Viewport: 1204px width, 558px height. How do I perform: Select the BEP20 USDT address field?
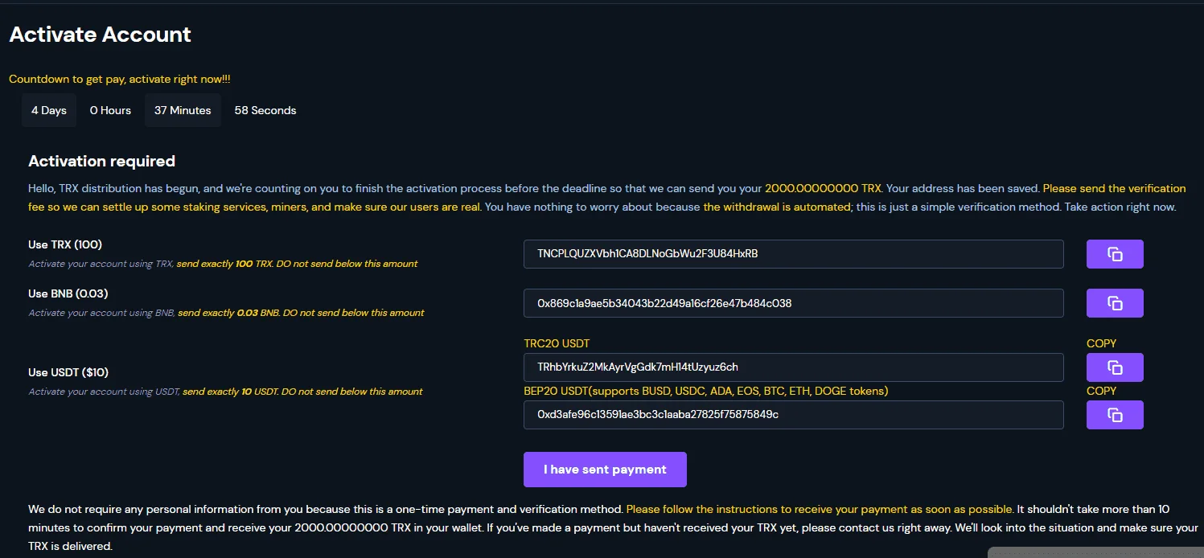(794, 415)
